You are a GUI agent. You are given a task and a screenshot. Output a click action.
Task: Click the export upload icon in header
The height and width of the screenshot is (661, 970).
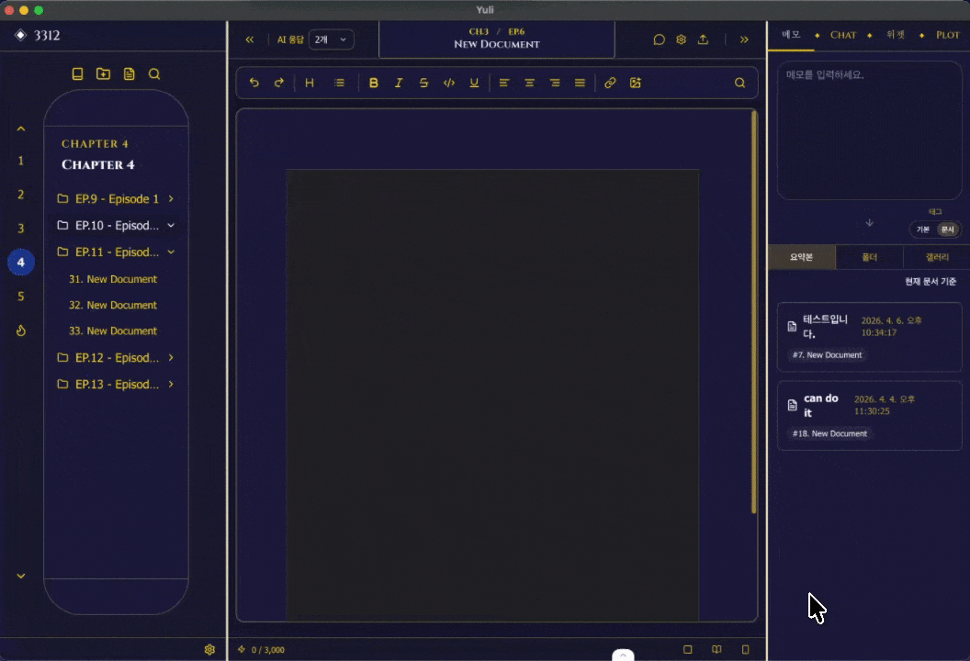704,39
